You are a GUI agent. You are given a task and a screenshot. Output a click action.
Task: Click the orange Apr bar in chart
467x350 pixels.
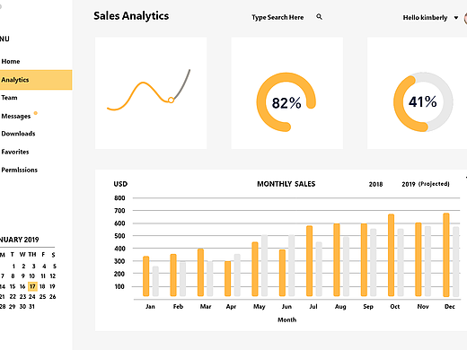(227, 278)
